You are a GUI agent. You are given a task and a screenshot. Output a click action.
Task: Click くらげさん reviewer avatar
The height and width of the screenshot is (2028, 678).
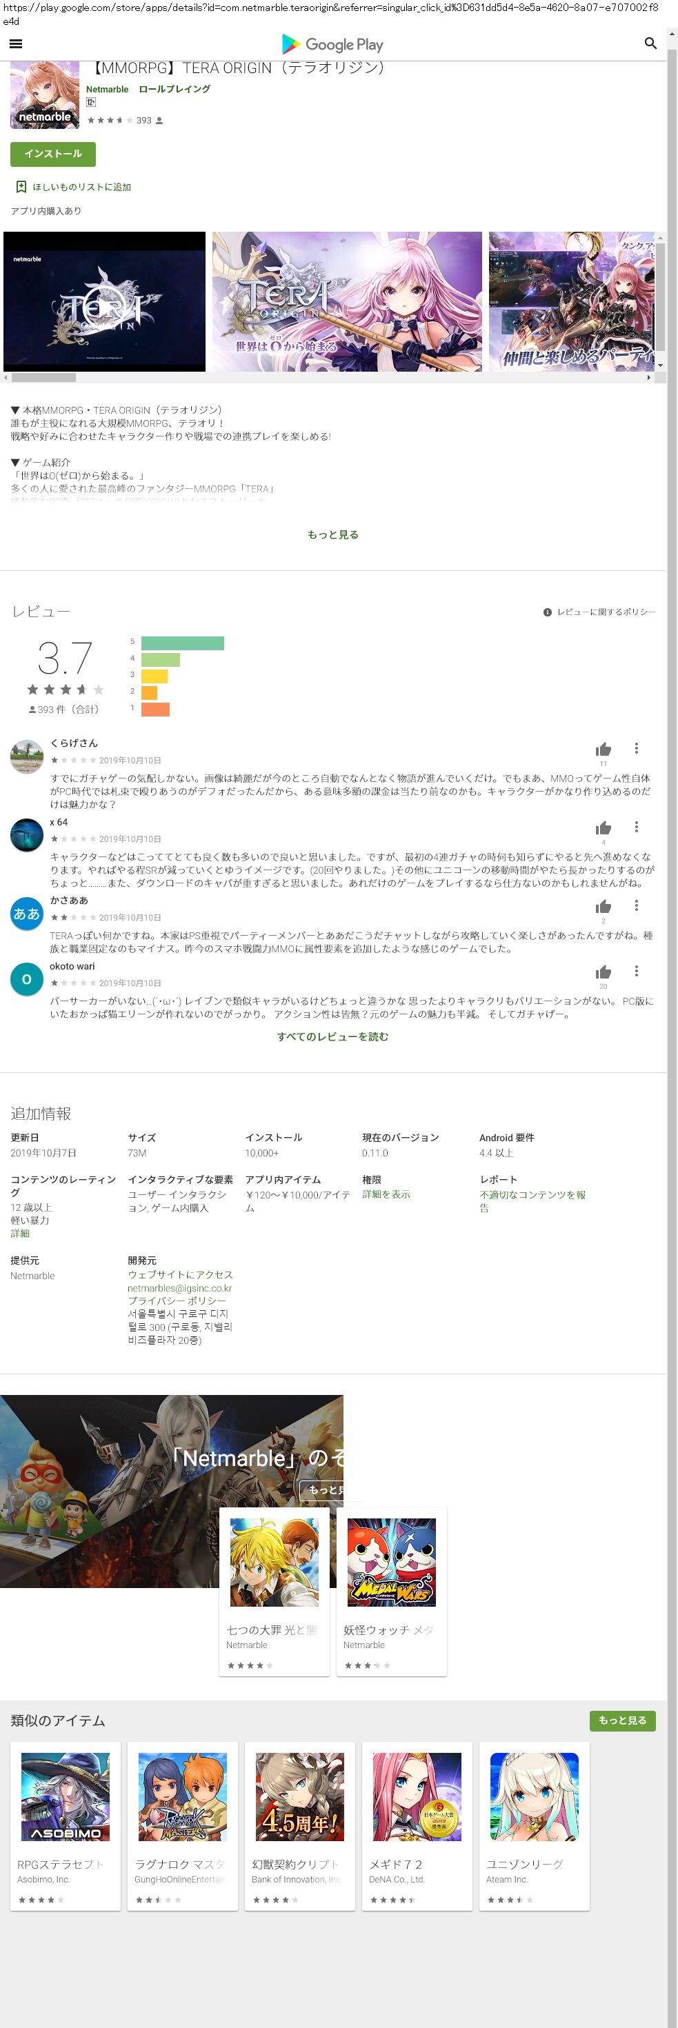point(27,756)
